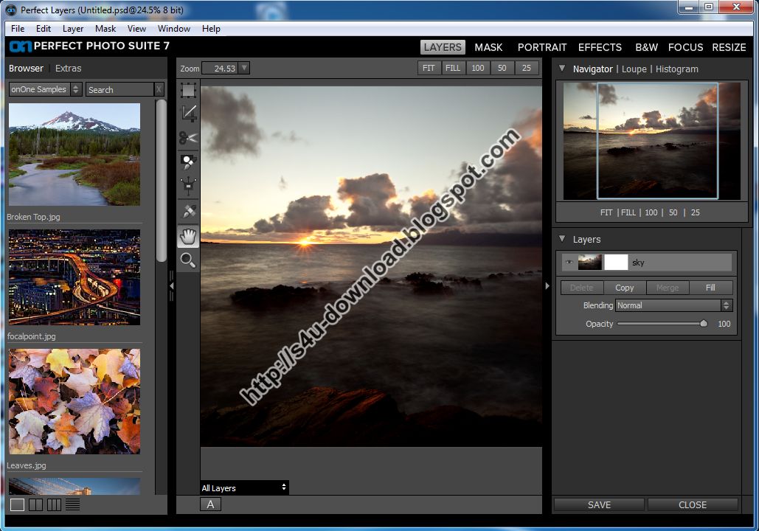Select the Browser tab
The image size is (759, 531).
pos(26,69)
